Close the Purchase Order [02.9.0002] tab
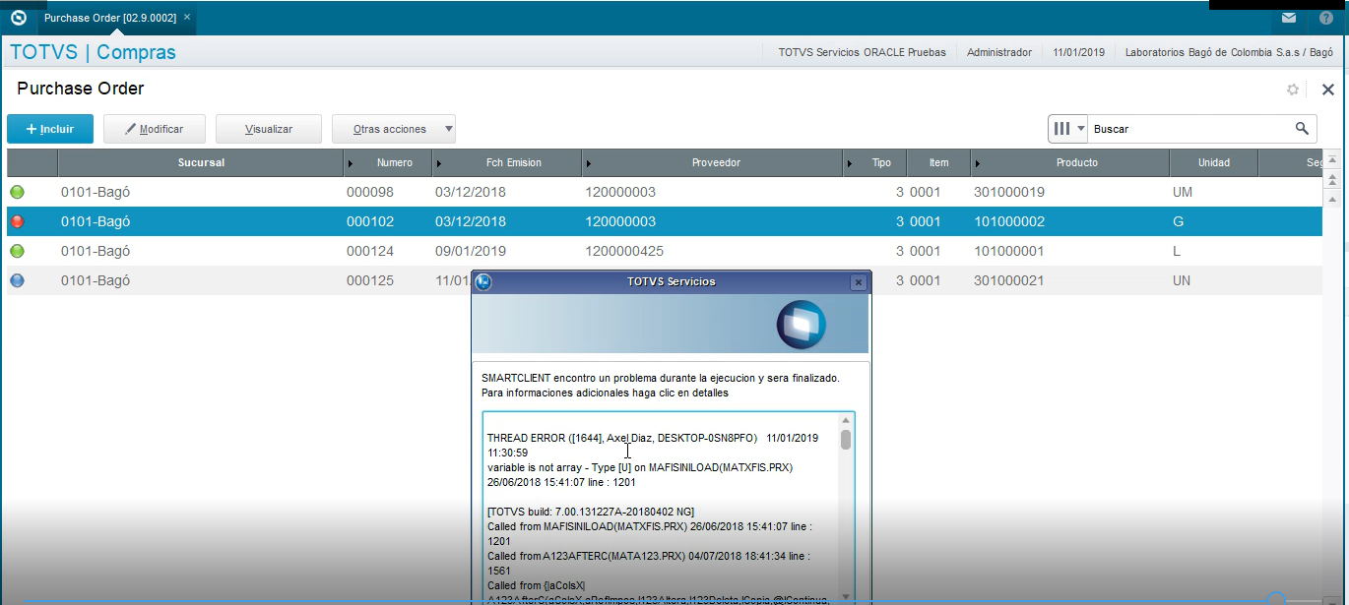The height and width of the screenshot is (605, 1349). tap(187, 18)
